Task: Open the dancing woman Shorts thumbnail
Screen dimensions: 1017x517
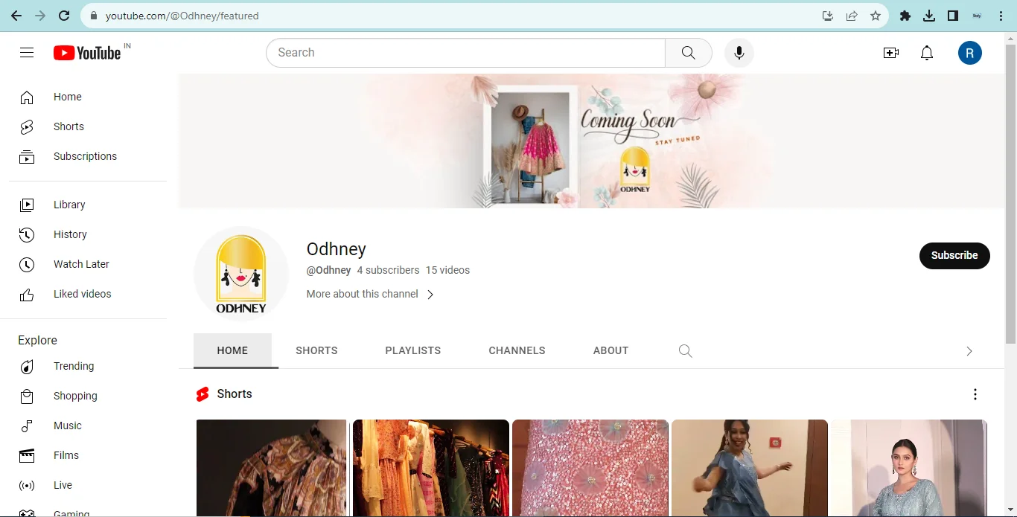Action: [x=750, y=468]
